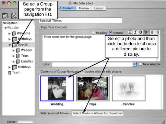166x124 pixels.
Task: Switch to the Preview tab
Action: pos(84,8)
